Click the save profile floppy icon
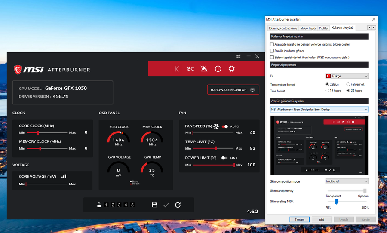The width and height of the screenshot is (387, 233). coord(154,205)
